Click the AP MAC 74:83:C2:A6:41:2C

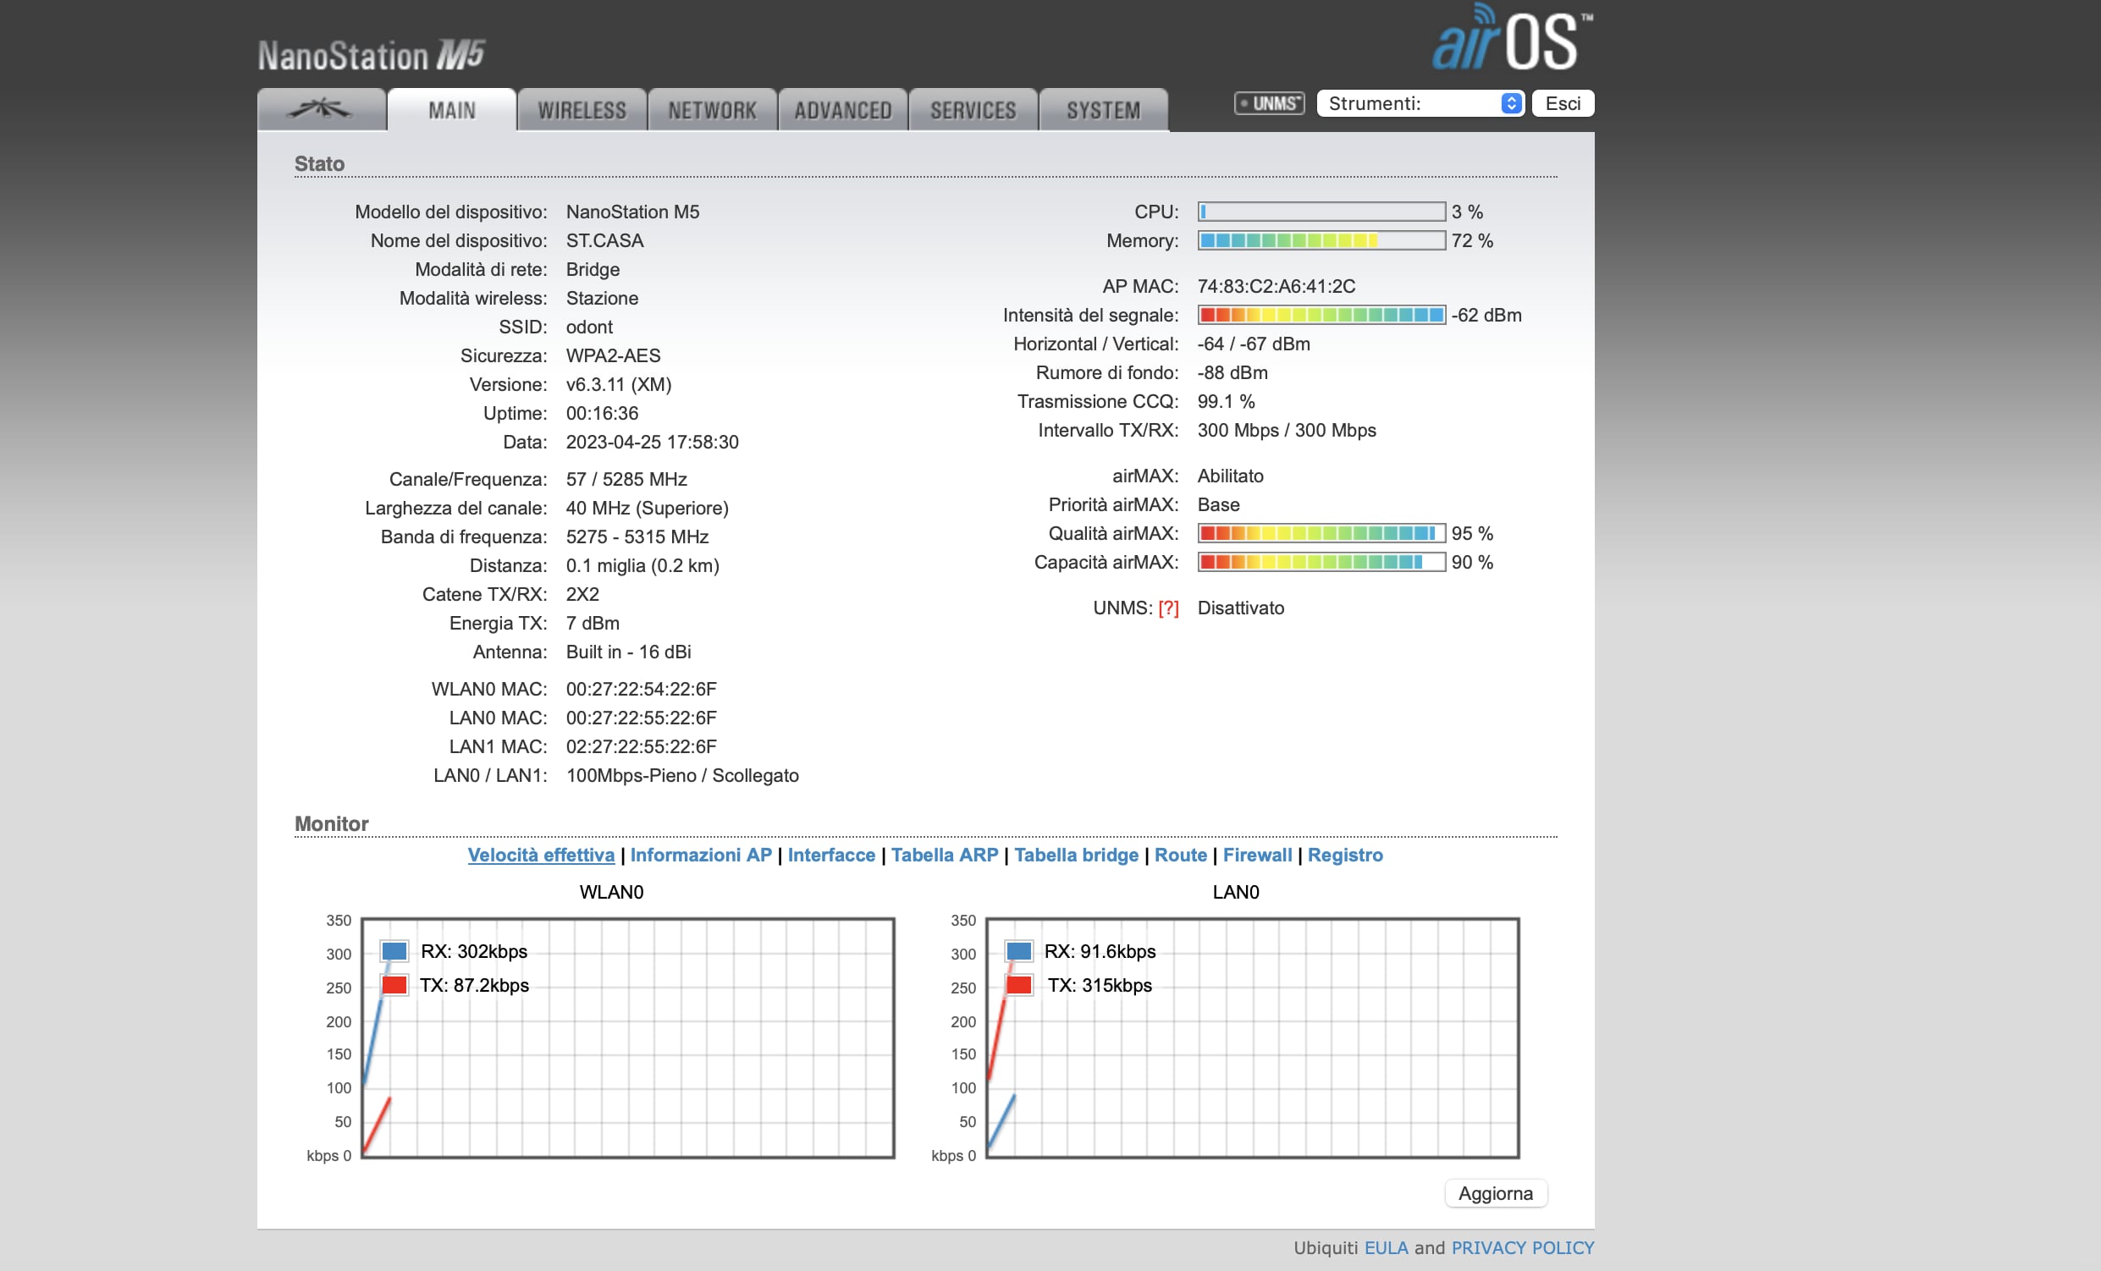point(1277,285)
